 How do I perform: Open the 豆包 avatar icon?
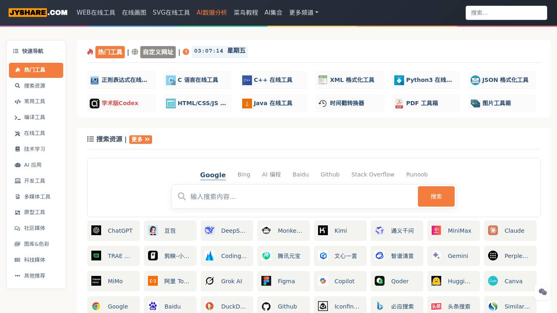coord(153,231)
